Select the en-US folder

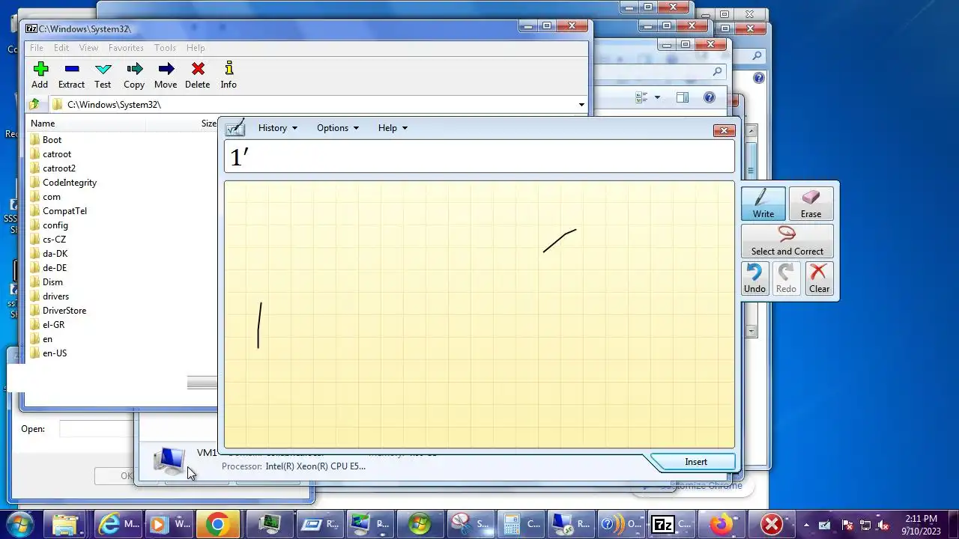(55, 353)
